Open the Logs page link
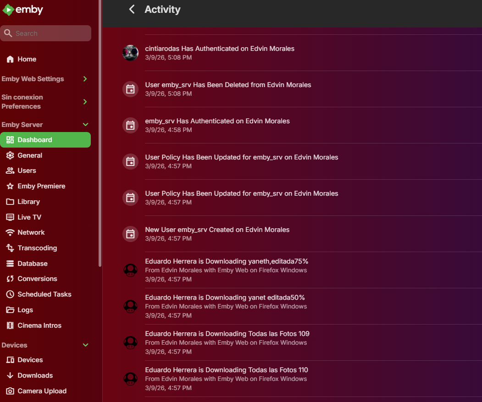The image size is (482, 402). tap(25, 310)
